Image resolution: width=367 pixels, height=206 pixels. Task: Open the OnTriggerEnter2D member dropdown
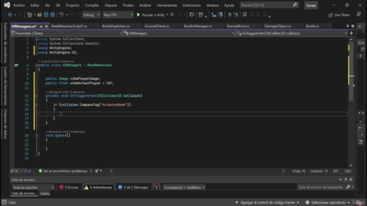point(292,33)
